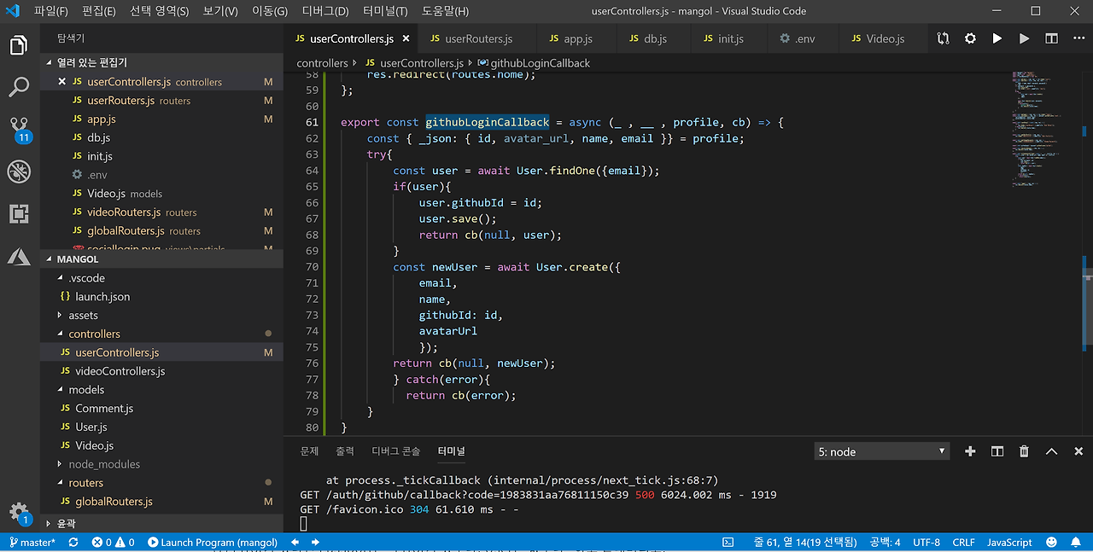The image size is (1093, 552).
Task: Change the JavaScript language mode
Action: [1009, 542]
